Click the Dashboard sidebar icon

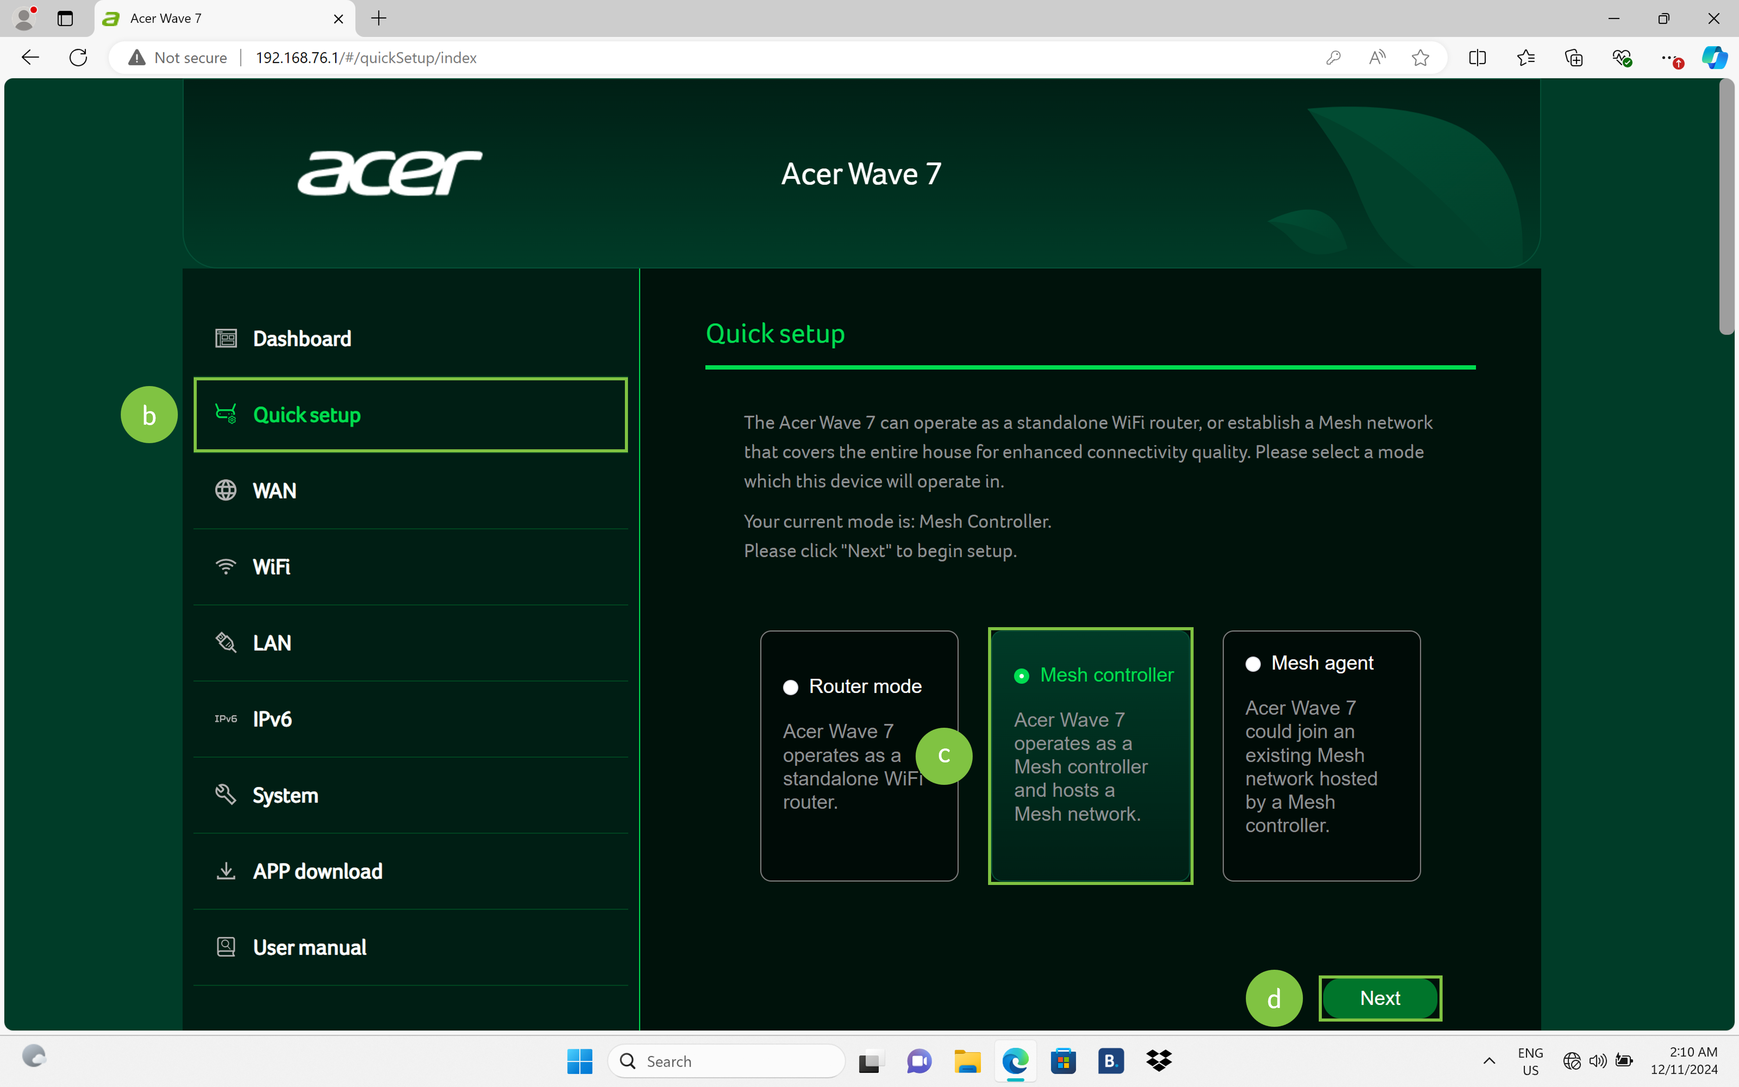[226, 338]
